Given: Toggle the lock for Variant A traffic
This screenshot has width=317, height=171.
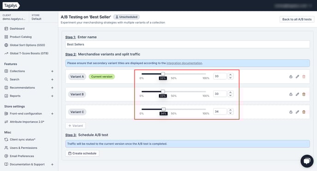Looking at the screenshot, I should click(x=291, y=77).
